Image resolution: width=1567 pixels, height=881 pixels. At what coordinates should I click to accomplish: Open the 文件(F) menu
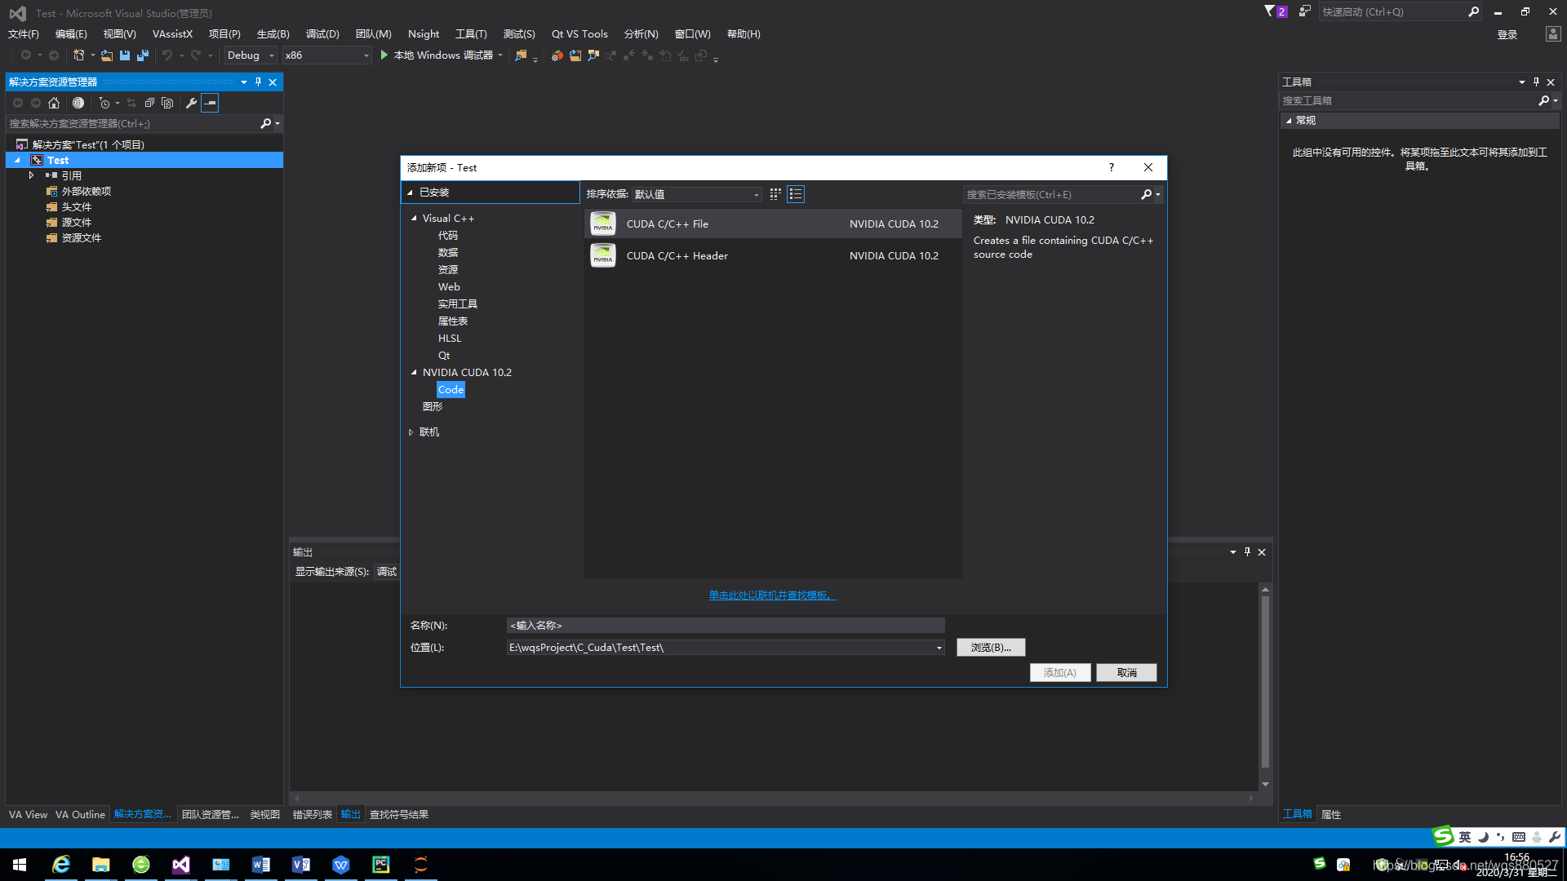point(24,33)
